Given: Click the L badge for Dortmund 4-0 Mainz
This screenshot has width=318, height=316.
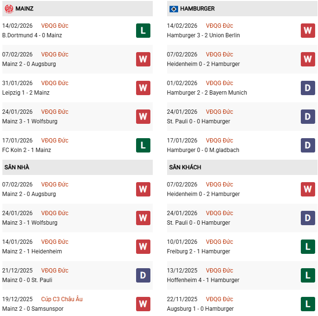Looking at the screenshot, I should click(x=143, y=31).
